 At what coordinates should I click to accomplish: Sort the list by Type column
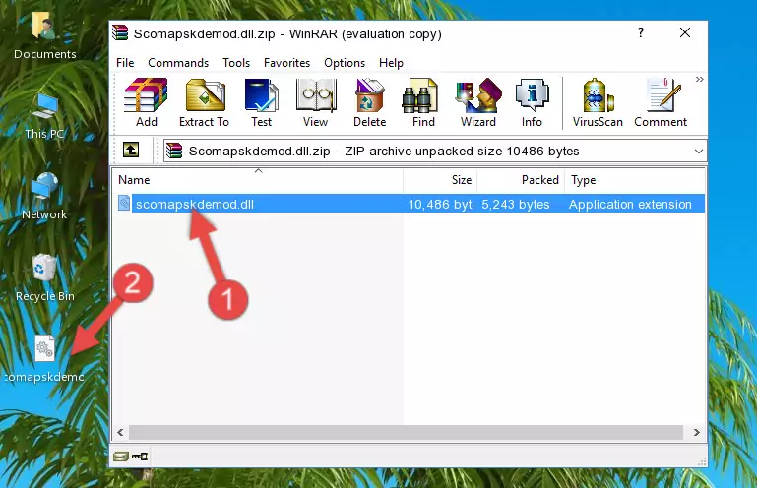(x=634, y=180)
